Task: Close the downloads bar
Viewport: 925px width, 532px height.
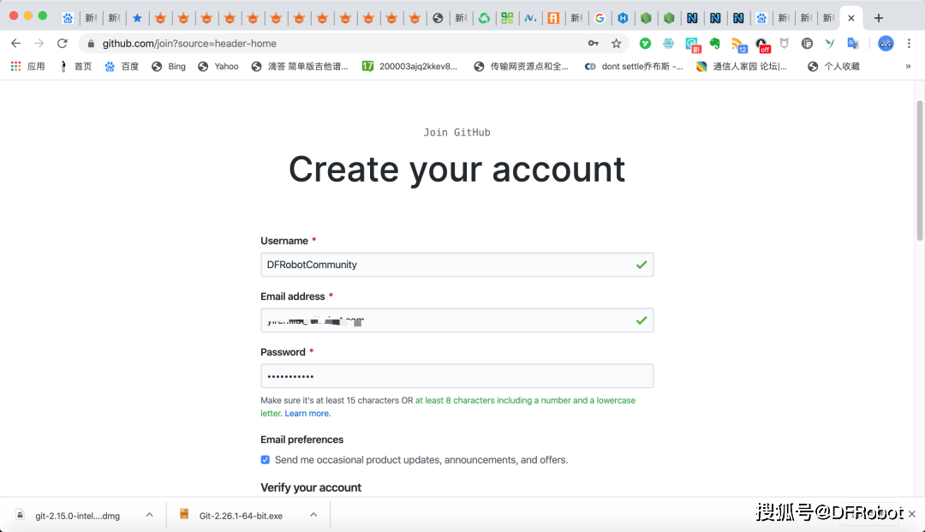Action: tap(911, 514)
